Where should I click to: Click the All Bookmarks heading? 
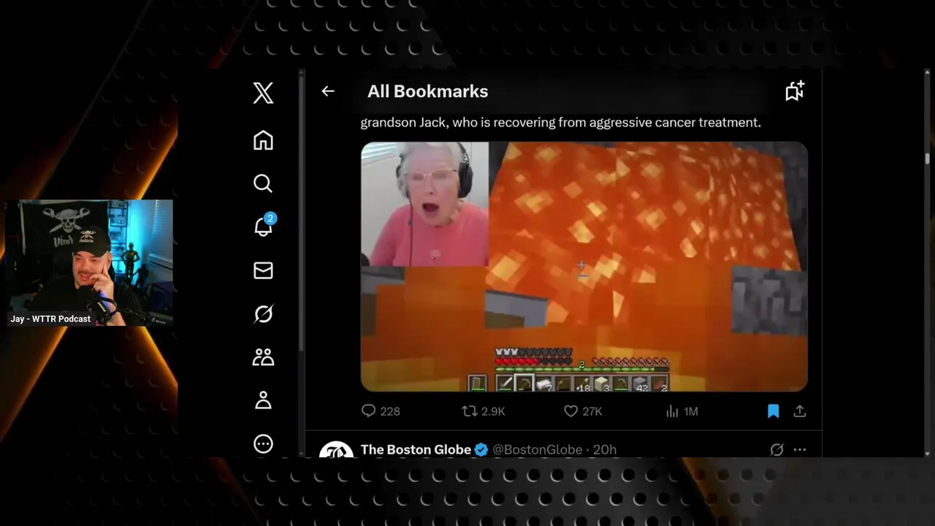(x=427, y=91)
